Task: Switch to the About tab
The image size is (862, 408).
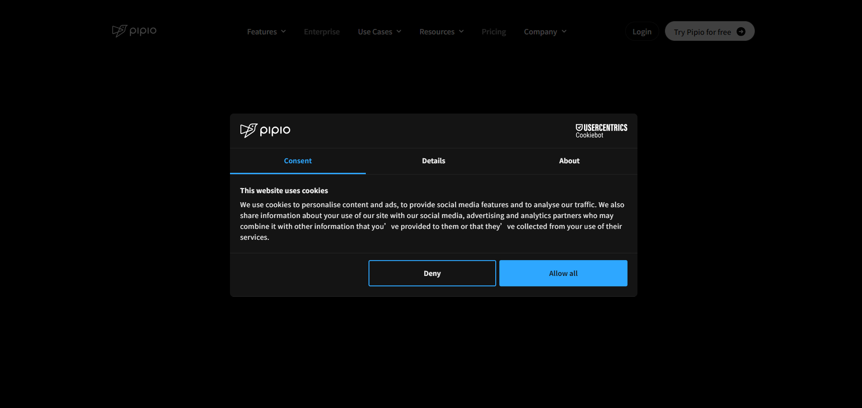Action: coord(569,161)
